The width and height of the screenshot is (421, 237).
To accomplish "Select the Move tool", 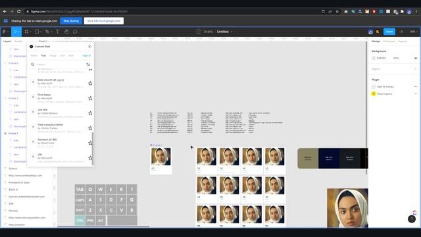I will click(x=15, y=32).
